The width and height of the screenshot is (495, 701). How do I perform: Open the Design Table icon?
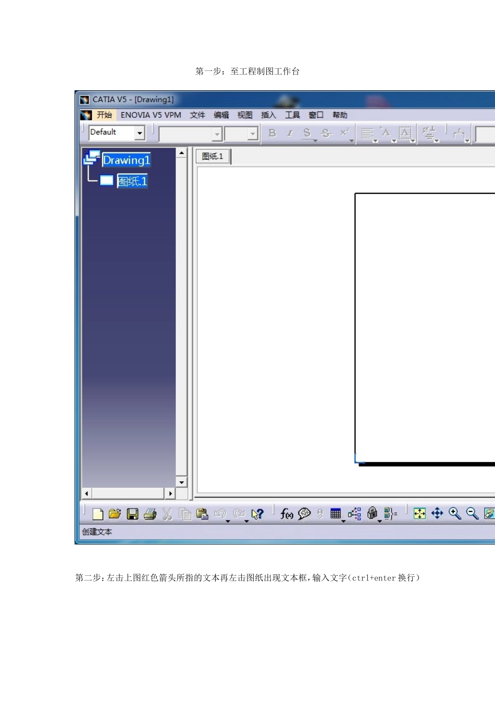pos(336,514)
